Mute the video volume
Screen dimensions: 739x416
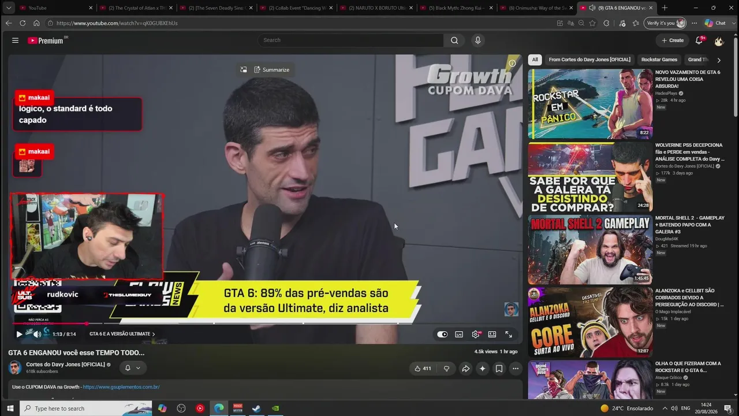(37, 334)
